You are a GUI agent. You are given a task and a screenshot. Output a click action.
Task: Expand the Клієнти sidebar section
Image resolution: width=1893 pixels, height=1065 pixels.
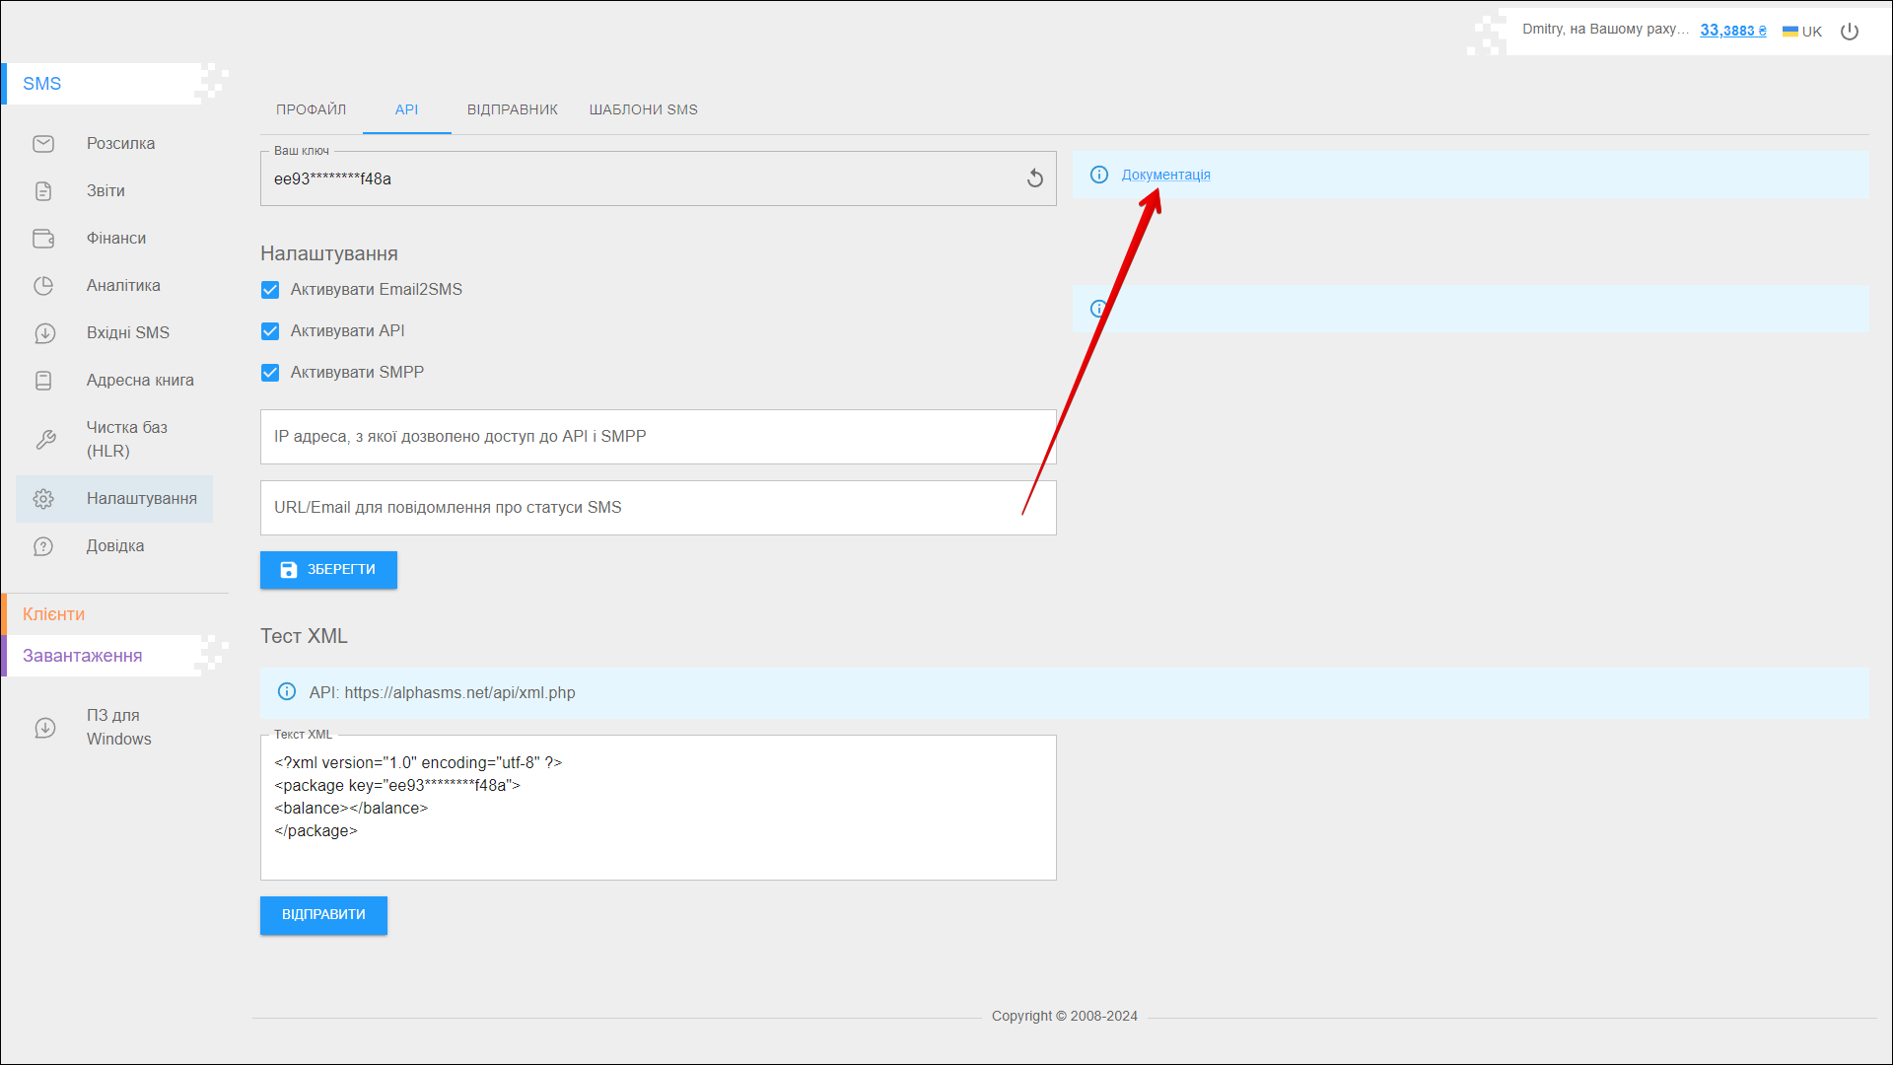(x=54, y=614)
